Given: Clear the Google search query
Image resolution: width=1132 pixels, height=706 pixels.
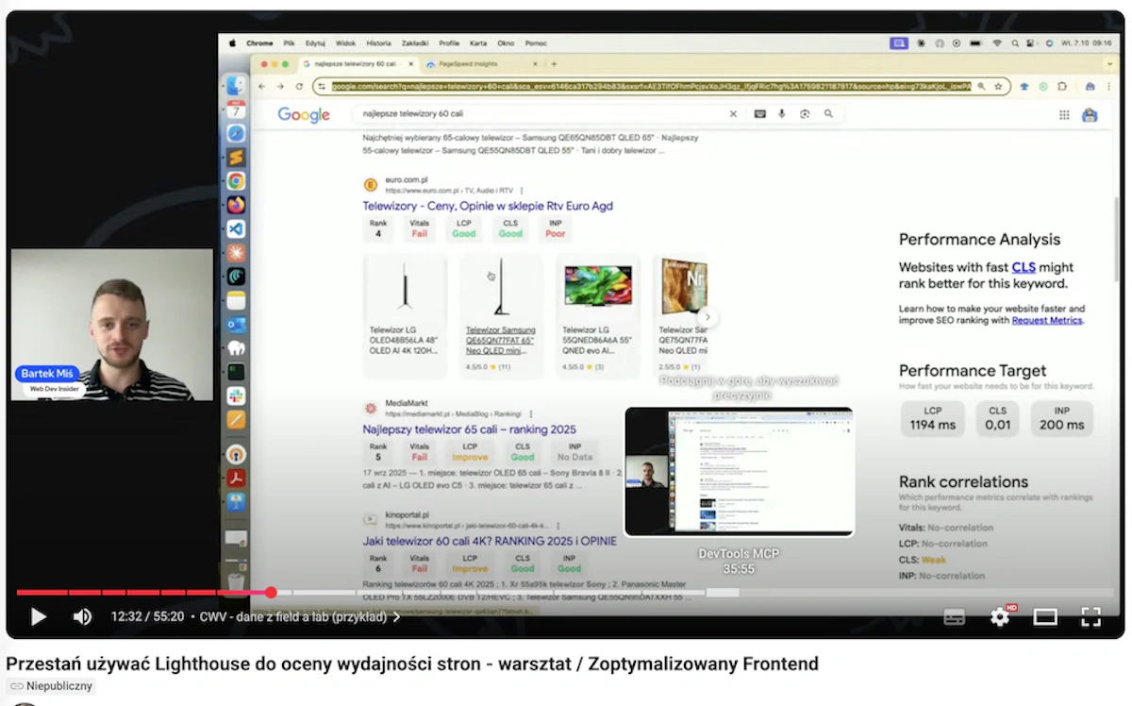Looking at the screenshot, I should (734, 113).
